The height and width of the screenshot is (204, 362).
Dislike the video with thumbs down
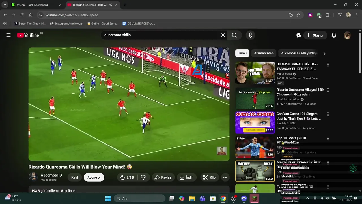point(143,177)
